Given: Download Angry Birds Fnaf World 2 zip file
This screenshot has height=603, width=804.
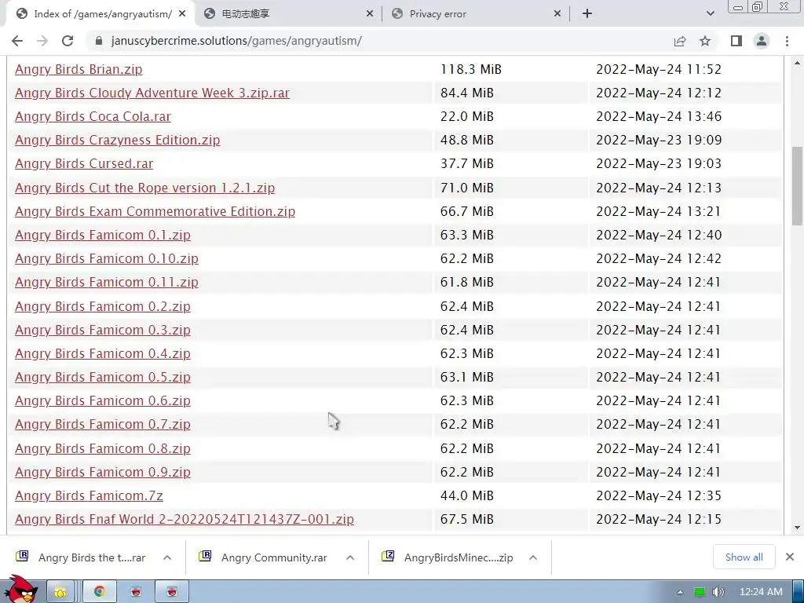Looking at the screenshot, I should pyautogui.click(x=185, y=519).
